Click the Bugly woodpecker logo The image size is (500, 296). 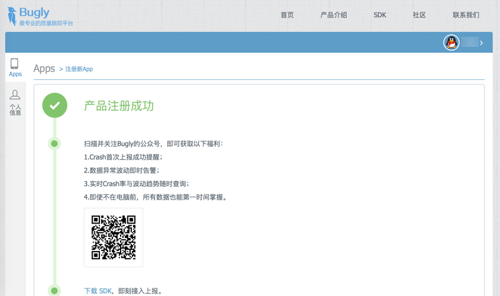[12, 16]
